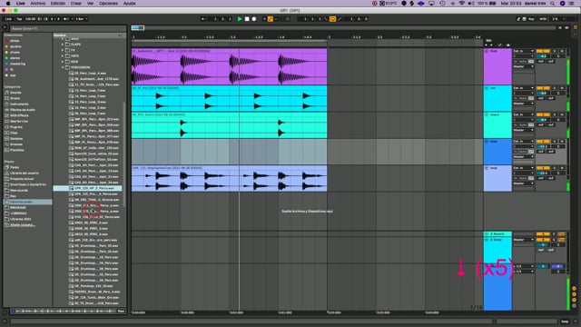Expand the HATS folder
The width and height of the screenshot is (581, 327).
coord(63,55)
